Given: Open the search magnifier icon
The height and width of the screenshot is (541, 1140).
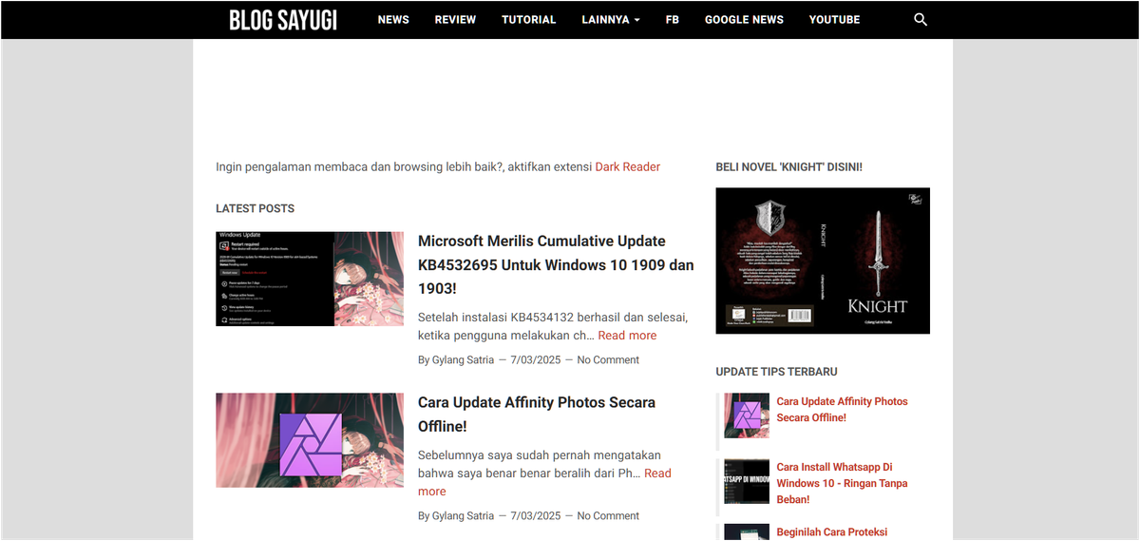Looking at the screenshot, I should [x=920, y=19].
